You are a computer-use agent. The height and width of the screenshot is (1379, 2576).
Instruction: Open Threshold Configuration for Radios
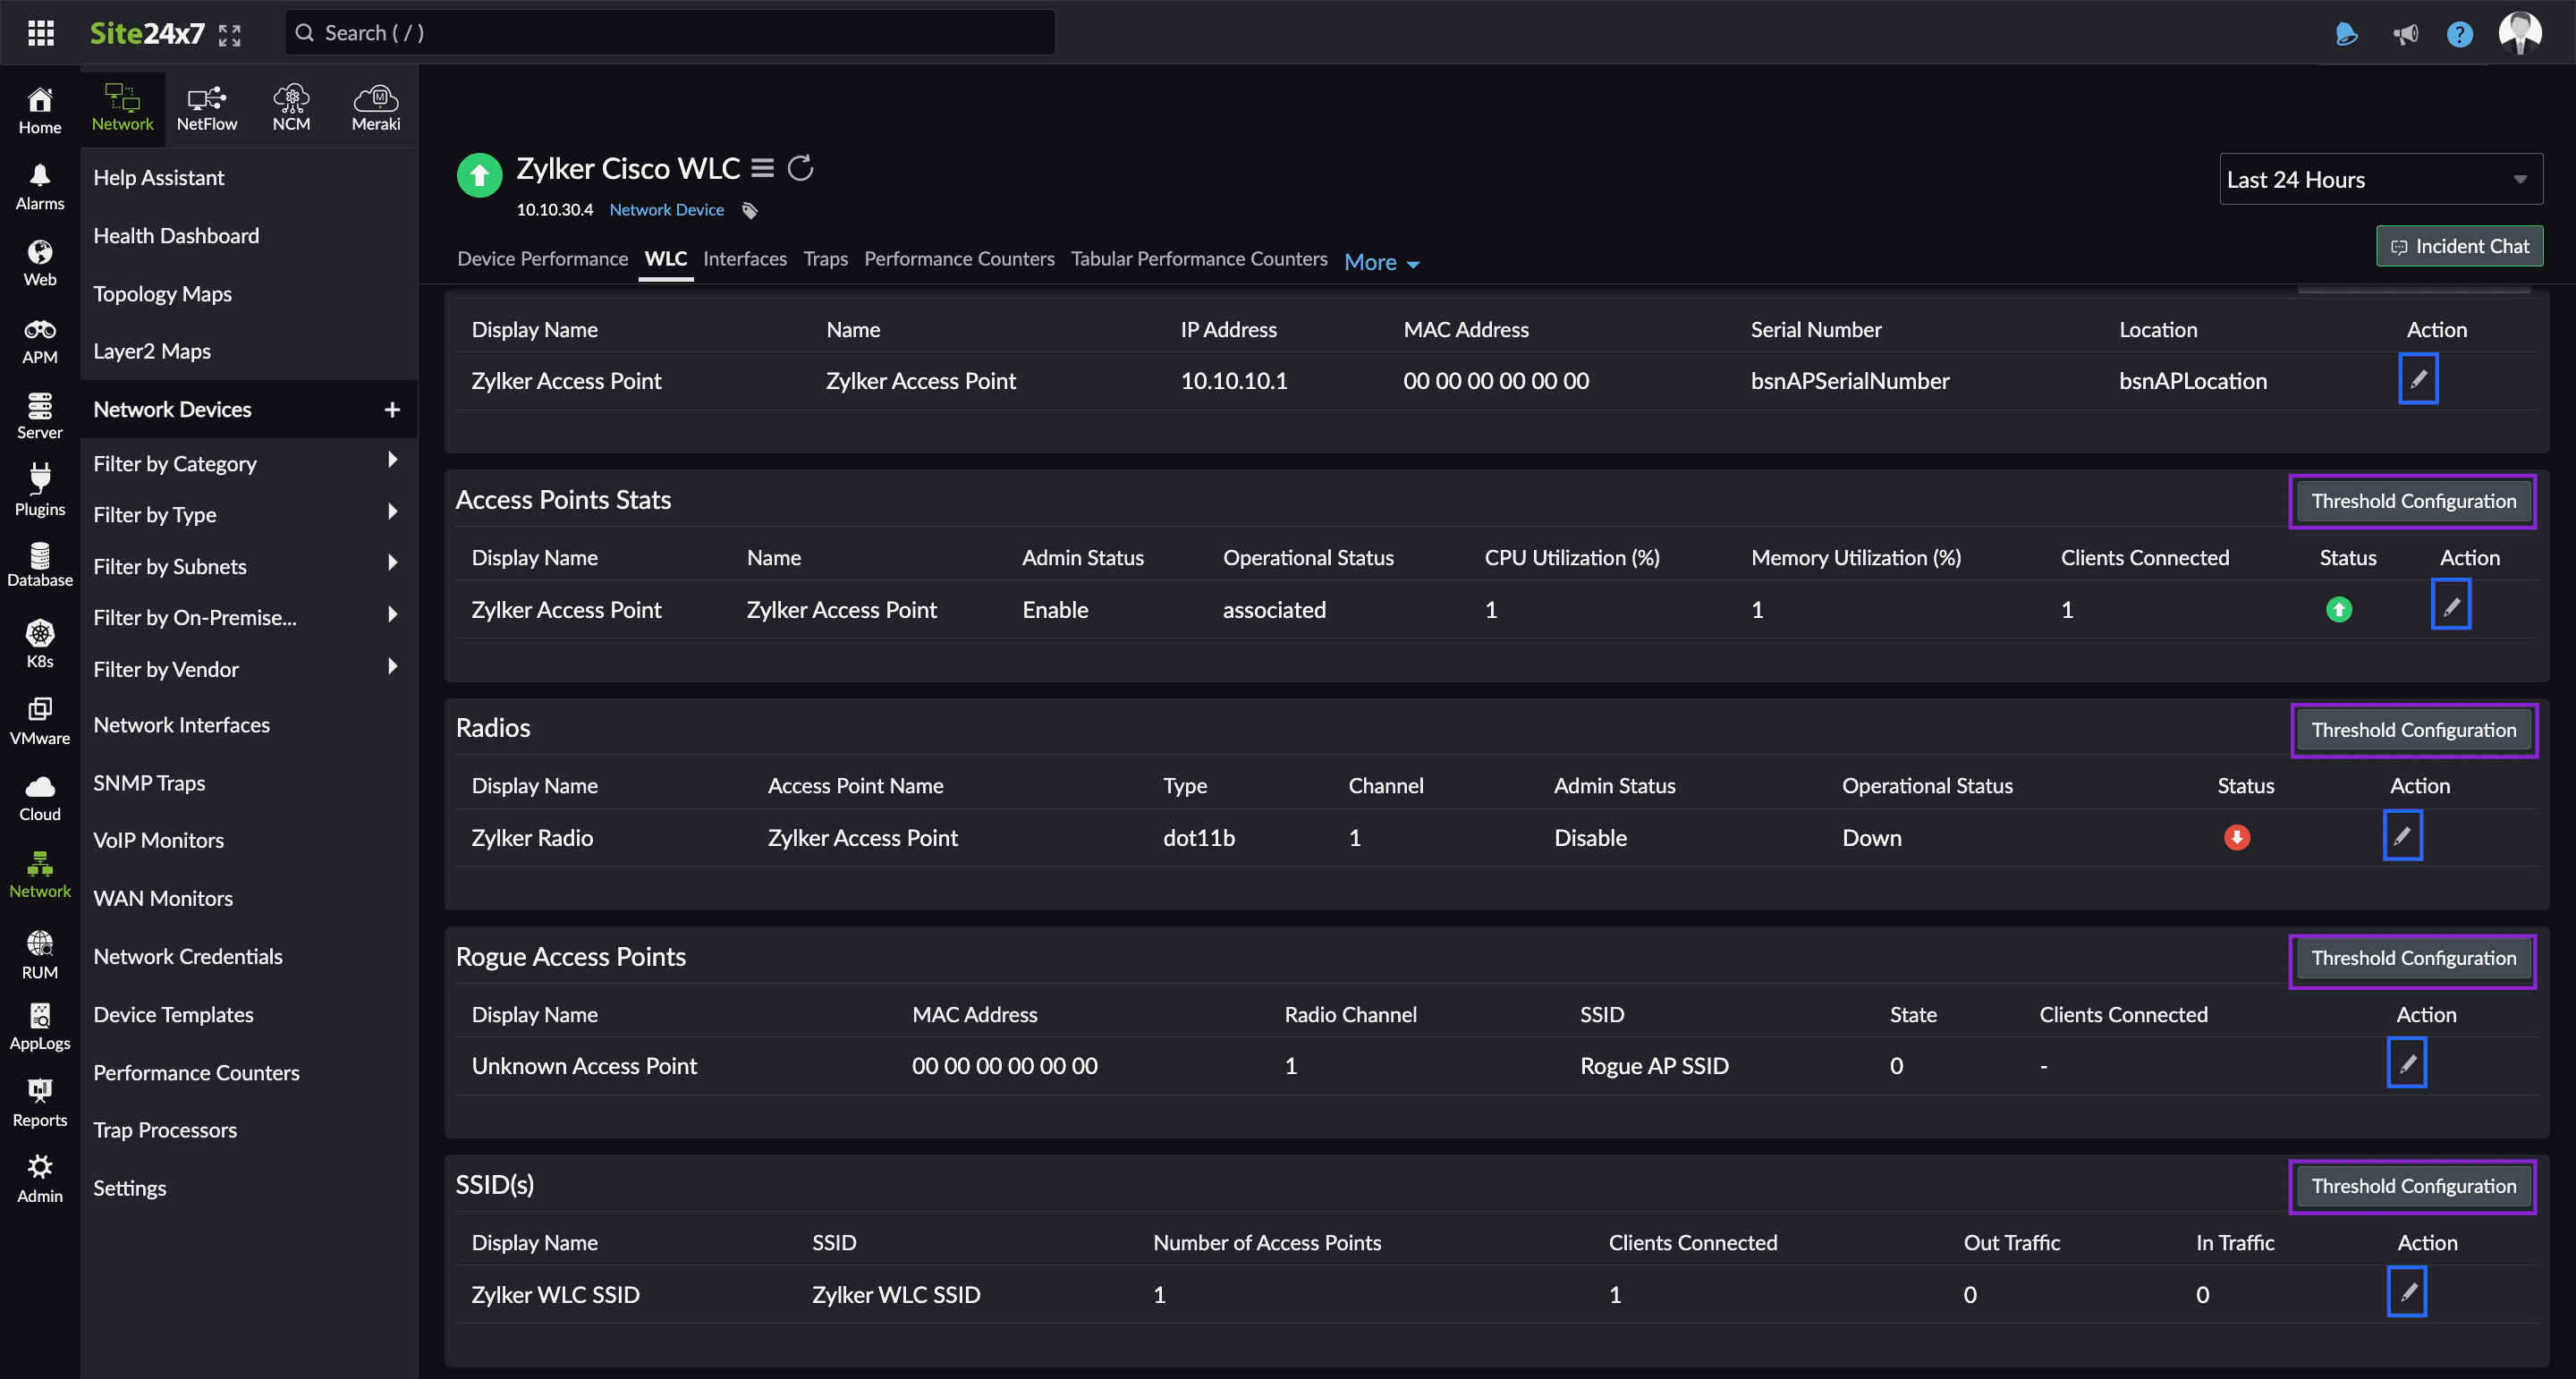tap(2413, 730)
